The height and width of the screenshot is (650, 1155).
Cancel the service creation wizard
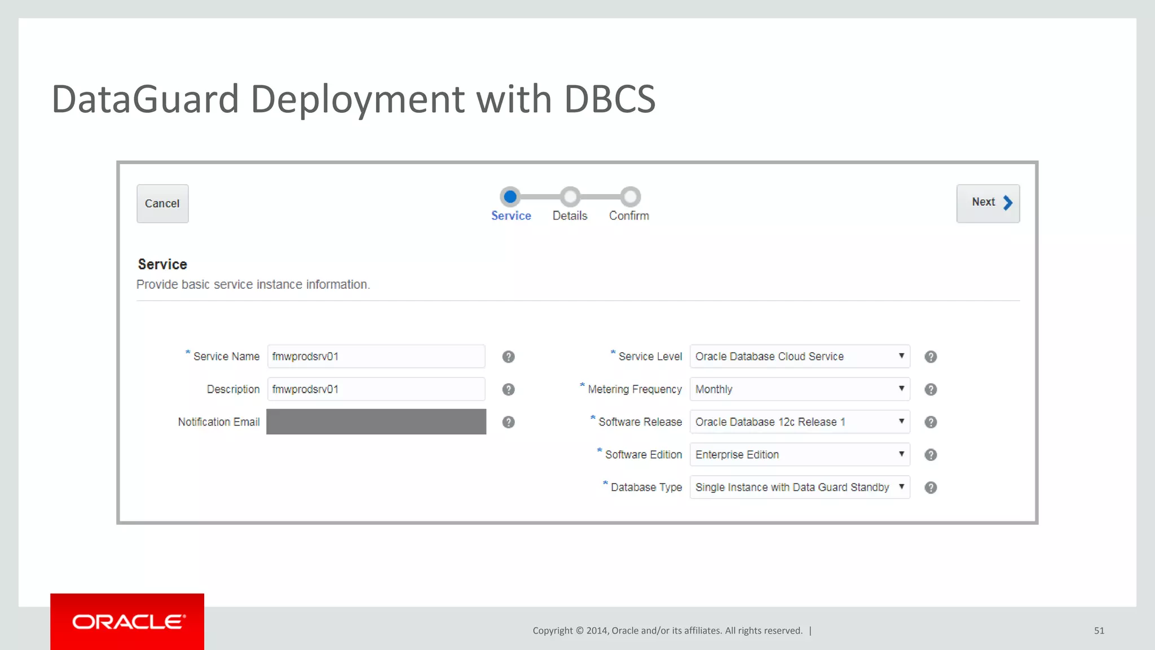[x=162, y=204]
